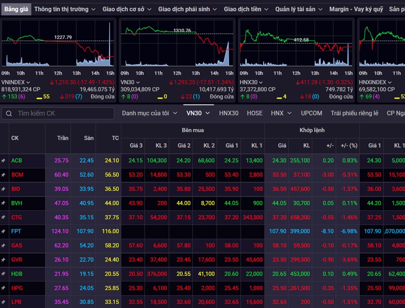Expand Giao dịch tiền menu
The width and height of the screenshot is (405, 308).
point(246,9)
